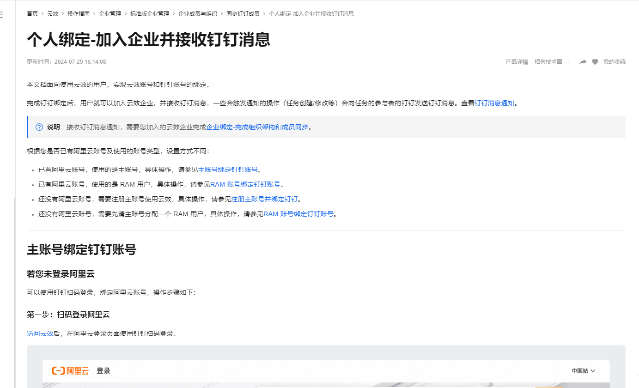Click 第一步：扫码登录阿里云 heading

pos(68,315)
